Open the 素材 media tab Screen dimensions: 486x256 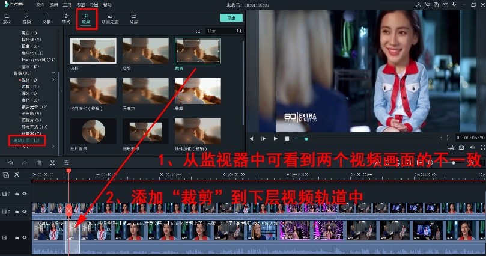pos(7,19)
